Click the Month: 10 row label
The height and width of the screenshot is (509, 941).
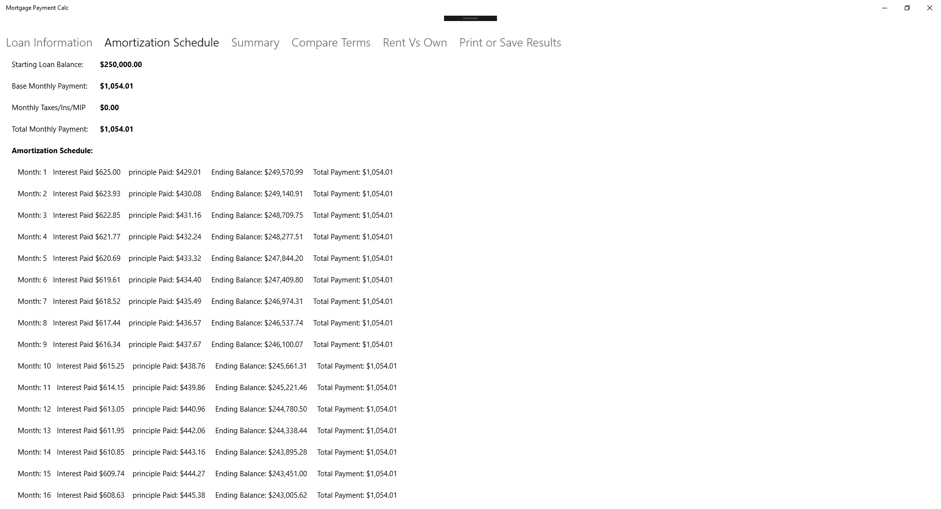coord(34,366)
